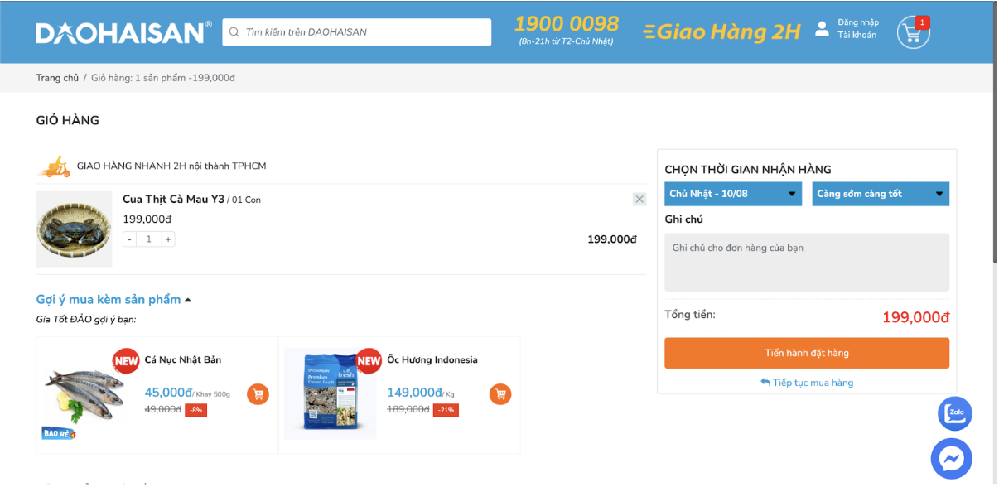Screen dimensions: 999x487
Task: Open the Cua Thịt Cà Mau Y3 product title
Action: tap(173, 200)
